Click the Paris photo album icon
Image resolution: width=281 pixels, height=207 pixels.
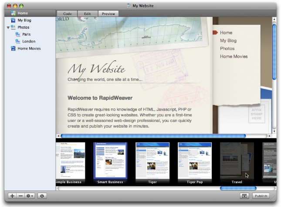(18, 34)
